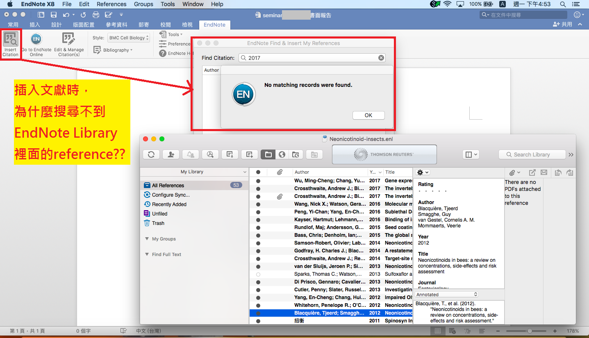
Task: Open the Groups menu
Action: (x=143, y=4)
